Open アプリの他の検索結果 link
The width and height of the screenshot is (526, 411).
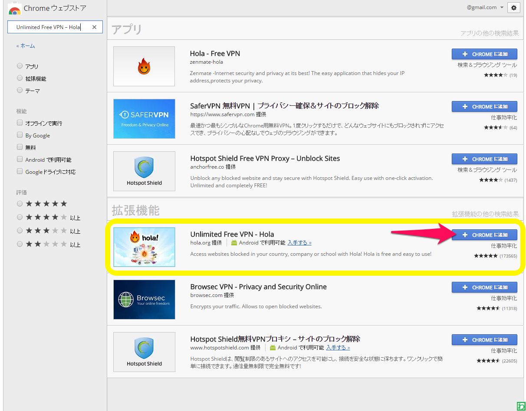coord(489,33)
